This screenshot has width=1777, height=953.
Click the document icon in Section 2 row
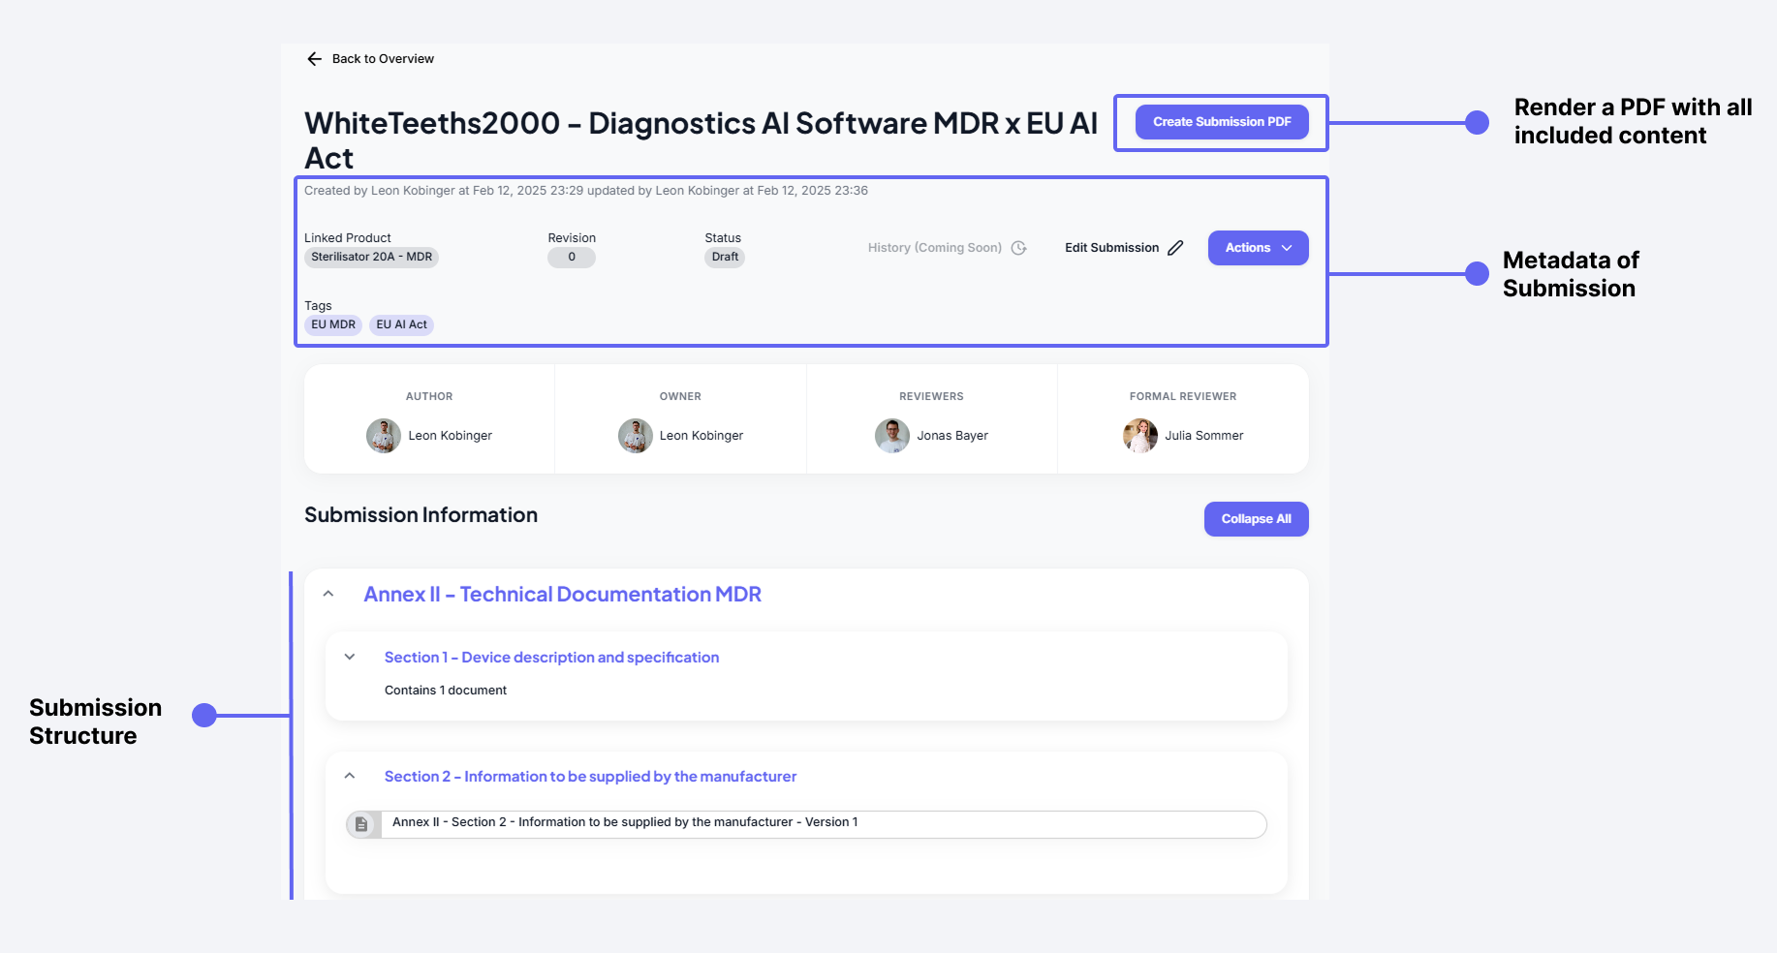click(361, 824)
